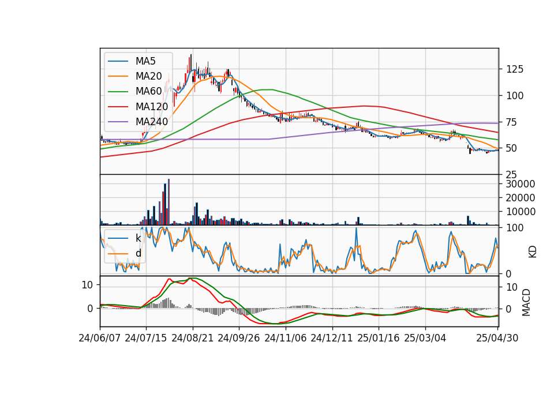Click the 10000 volume axis label

click(x=521, y=212)
